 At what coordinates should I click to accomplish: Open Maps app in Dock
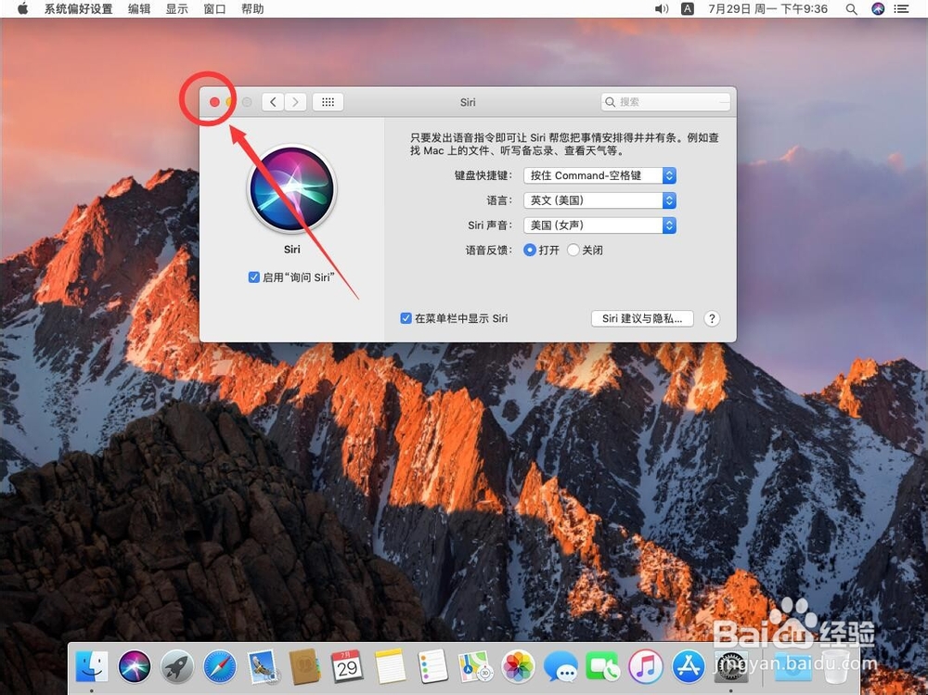point(475,666)
